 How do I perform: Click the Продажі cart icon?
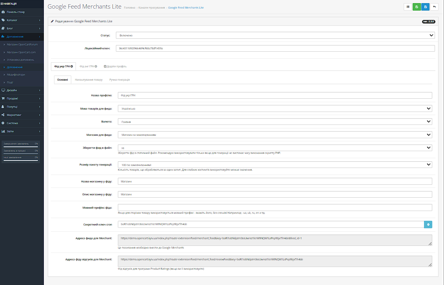3,99
